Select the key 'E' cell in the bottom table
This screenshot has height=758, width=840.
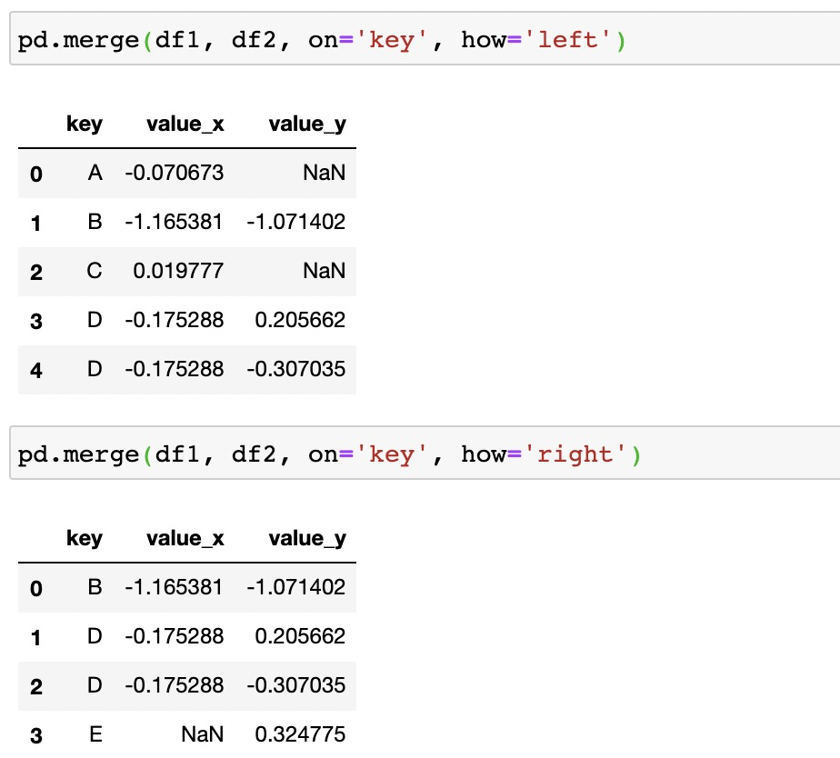point(95,734)
